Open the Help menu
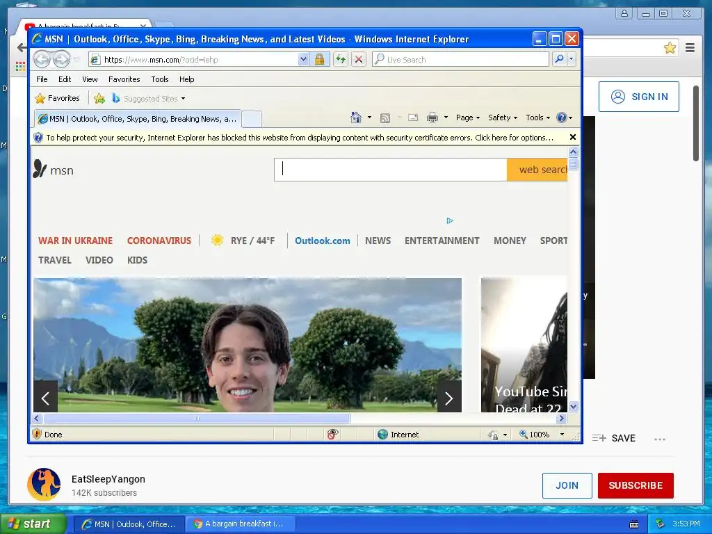The height and width of the screenshot is (534, 712). coord(186,79)
